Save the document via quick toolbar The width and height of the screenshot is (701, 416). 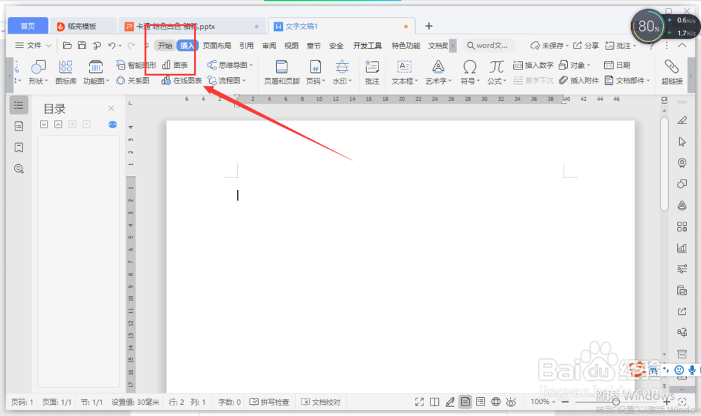click(x=82, y=46)
